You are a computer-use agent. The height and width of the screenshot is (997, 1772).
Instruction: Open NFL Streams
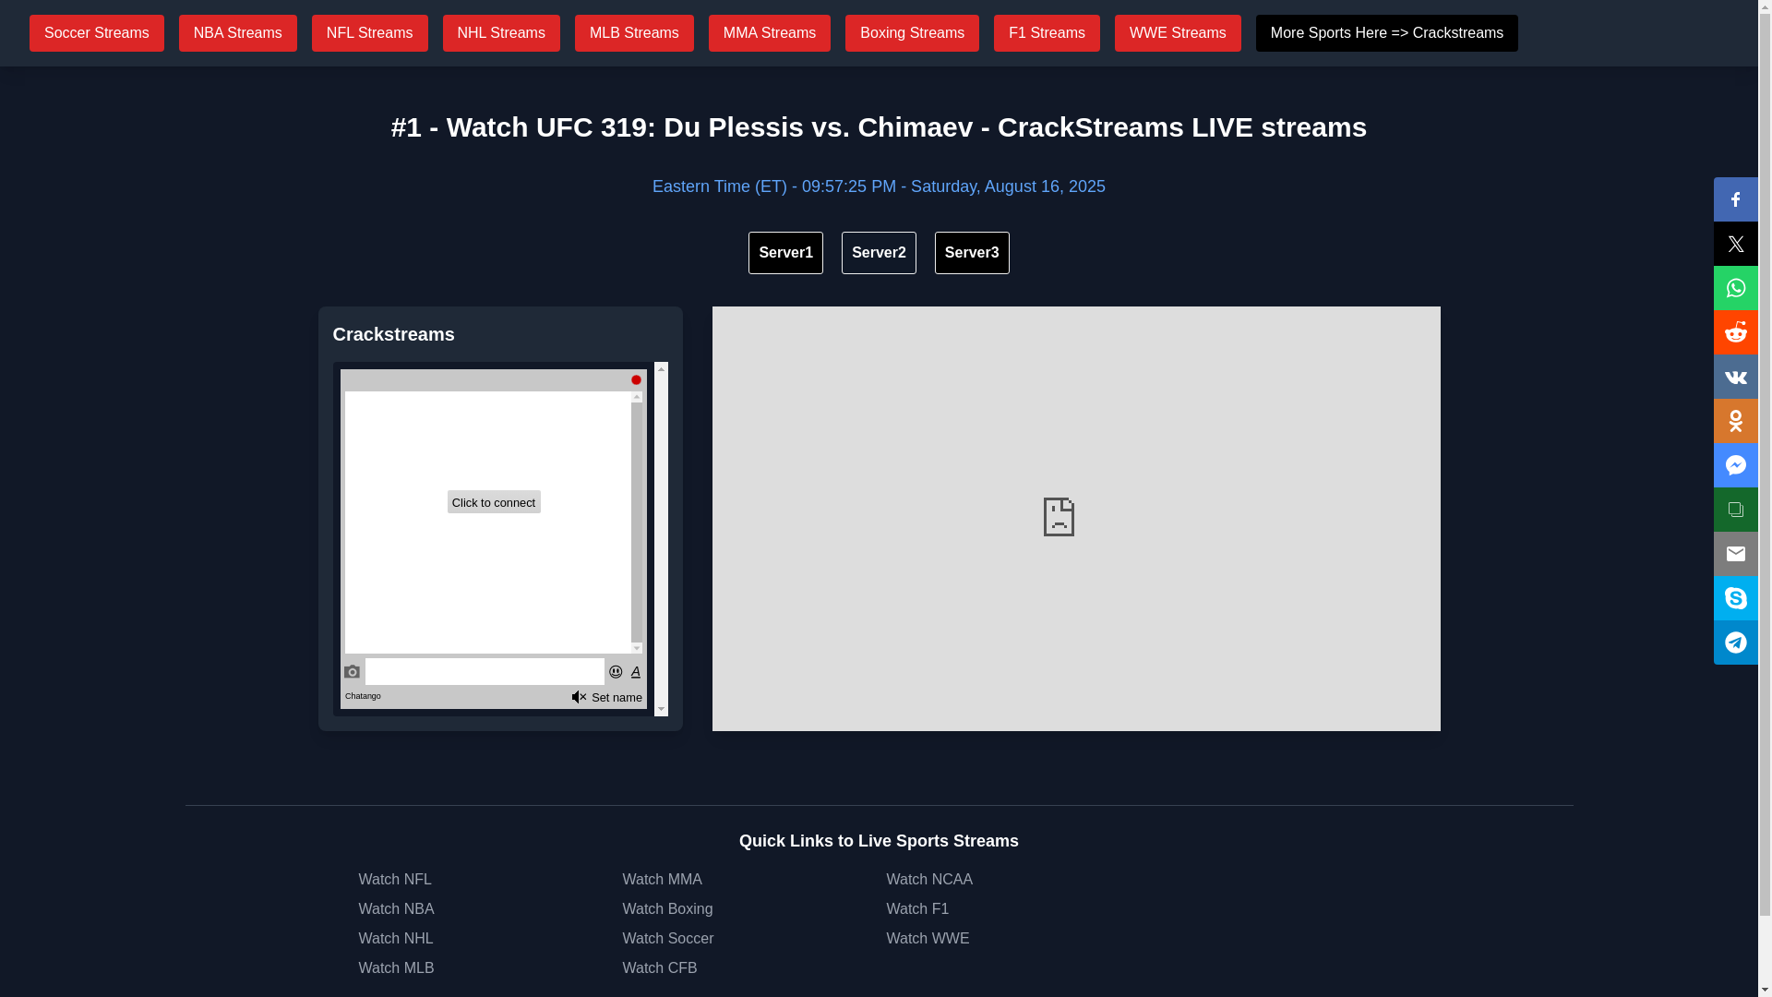pos(370,33)
